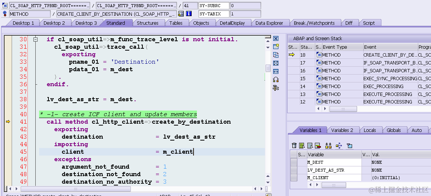Click the replace tool icon

(276, 55)
